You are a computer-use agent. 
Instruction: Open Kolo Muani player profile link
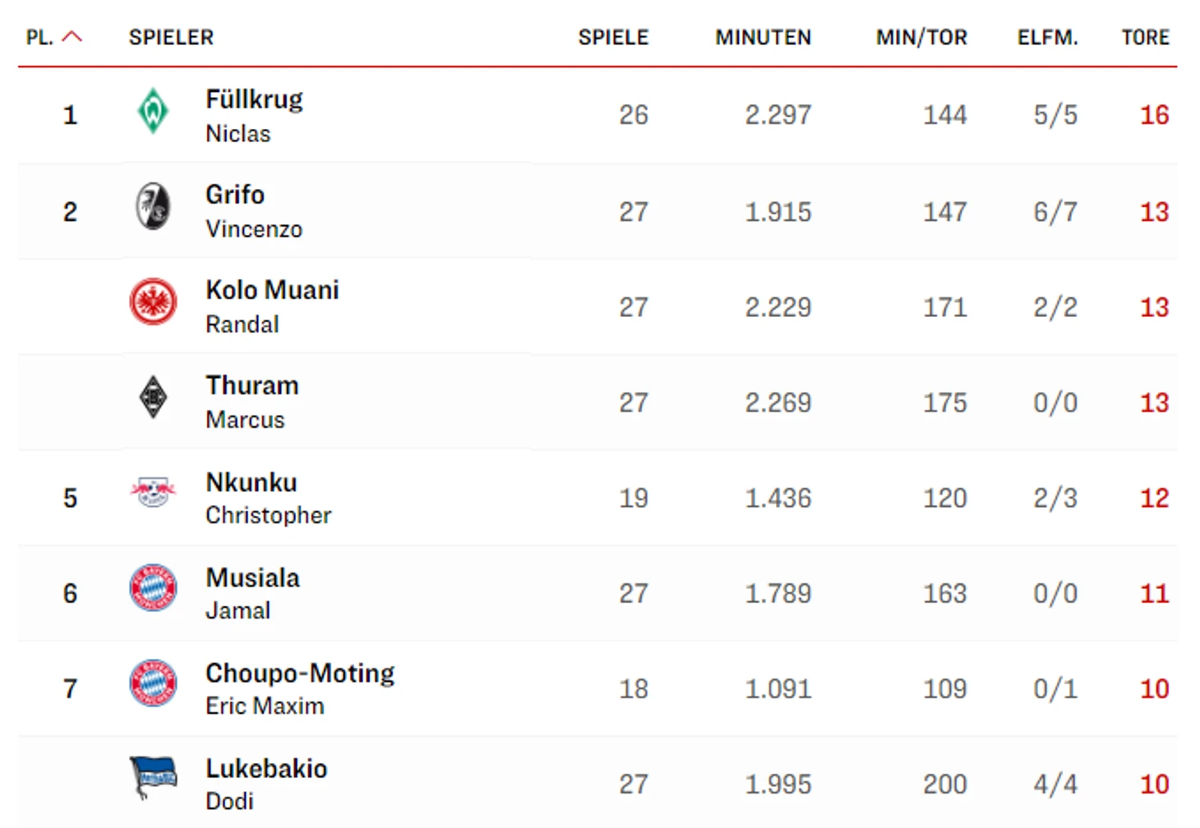coord(272,290)
